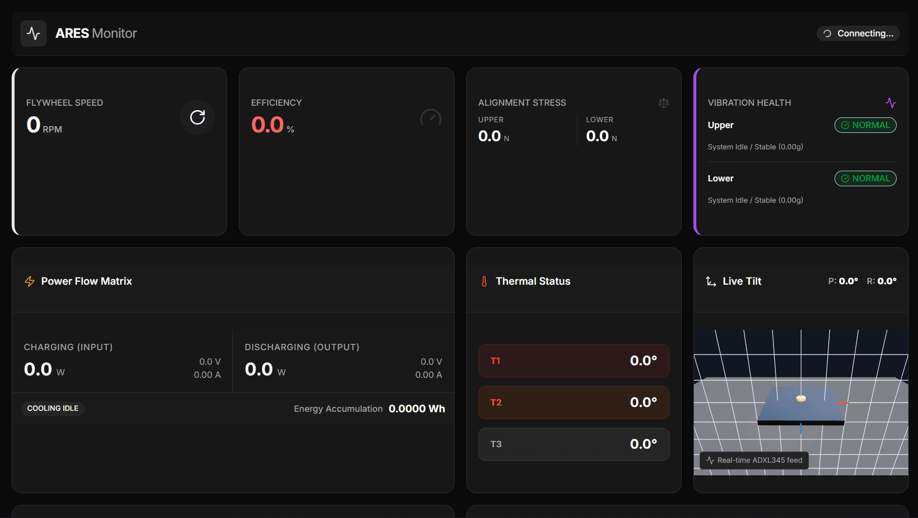
Task: Click the vibration health waveform icon
Action: (x=890, y=103)
